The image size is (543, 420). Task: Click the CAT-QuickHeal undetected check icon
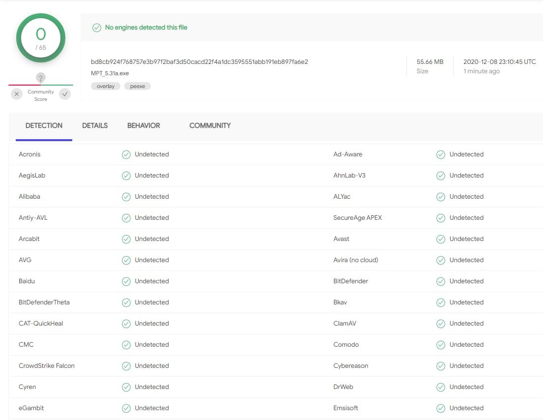(126, 324)
